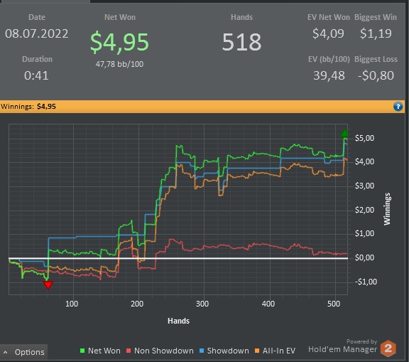The image size is (409, 362).
Task: Select the red biggest-loss triangle marker
Action: pyautogui.click(x=48, y=284)
